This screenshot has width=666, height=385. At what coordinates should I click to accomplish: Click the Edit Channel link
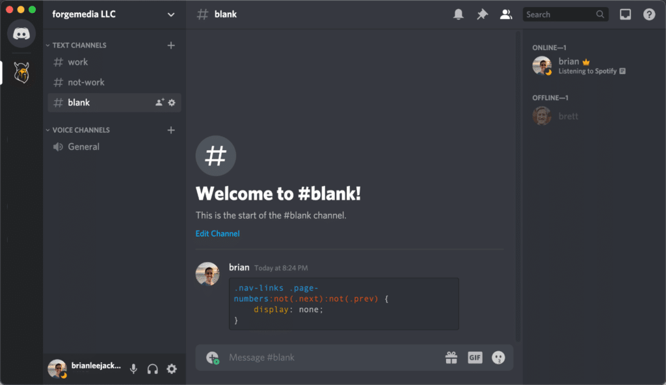[217, 233]
